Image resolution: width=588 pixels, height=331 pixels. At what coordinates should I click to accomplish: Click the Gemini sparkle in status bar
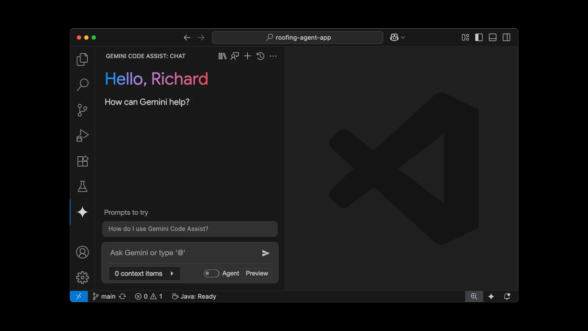[491, 296]
